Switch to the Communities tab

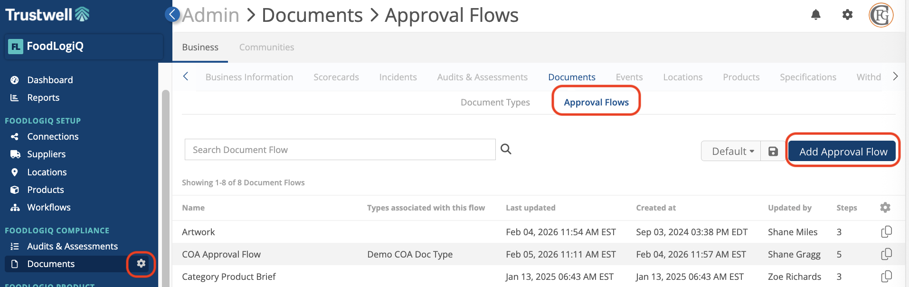click(x=266, y=48)
